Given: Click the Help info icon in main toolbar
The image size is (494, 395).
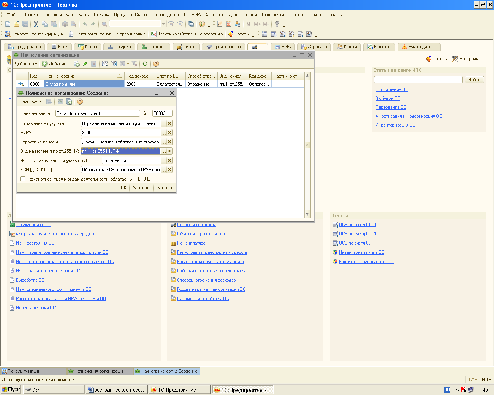Looking at the screenshot, I should [201, 24].
